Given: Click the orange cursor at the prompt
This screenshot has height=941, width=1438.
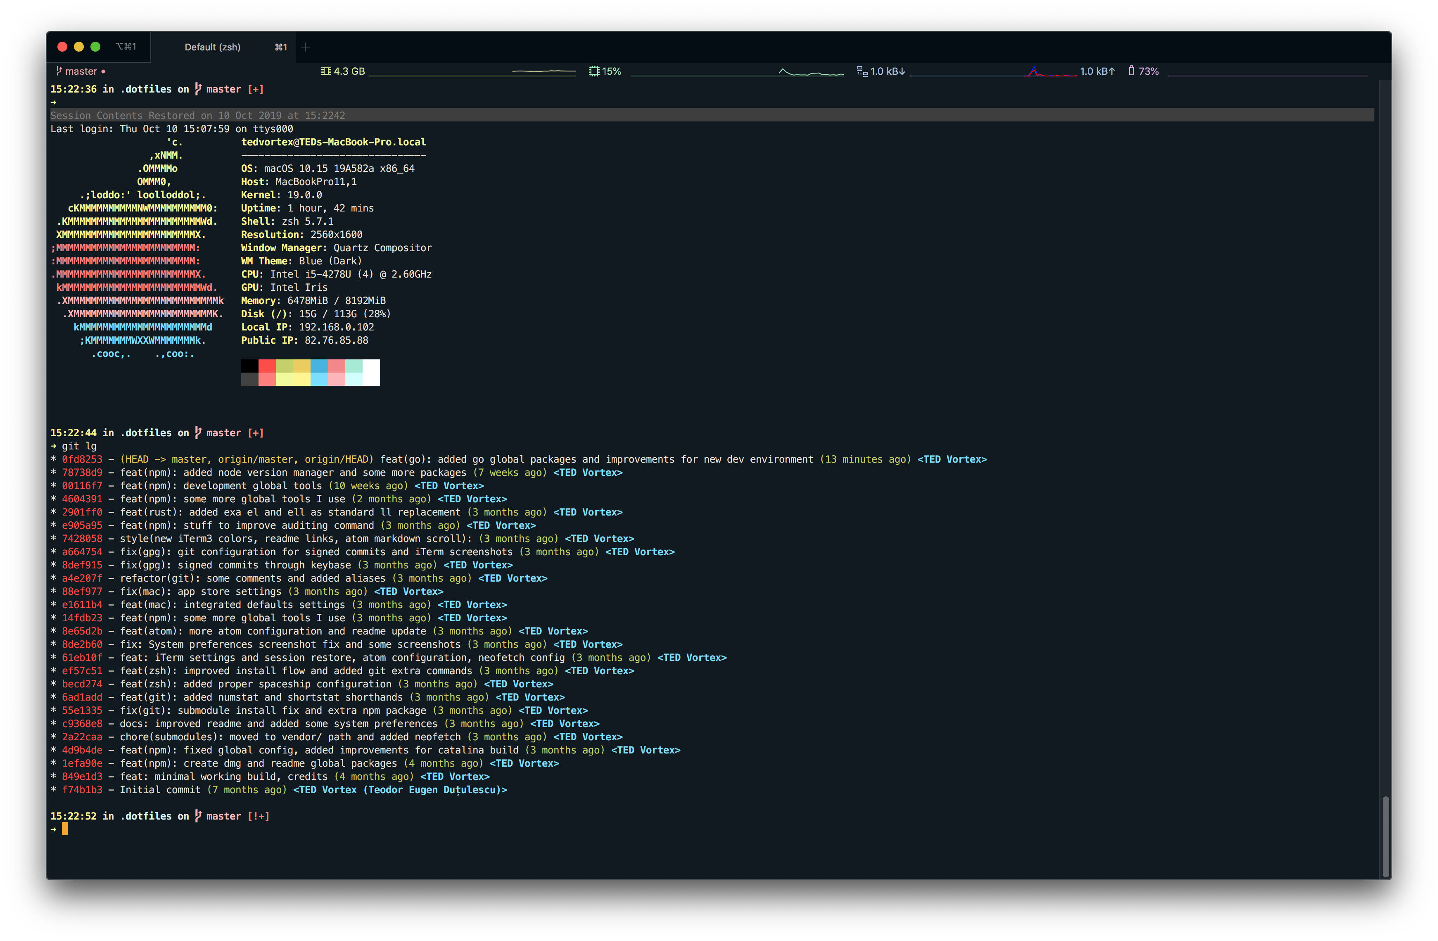Looking at the screenshot, I should 65,829.
